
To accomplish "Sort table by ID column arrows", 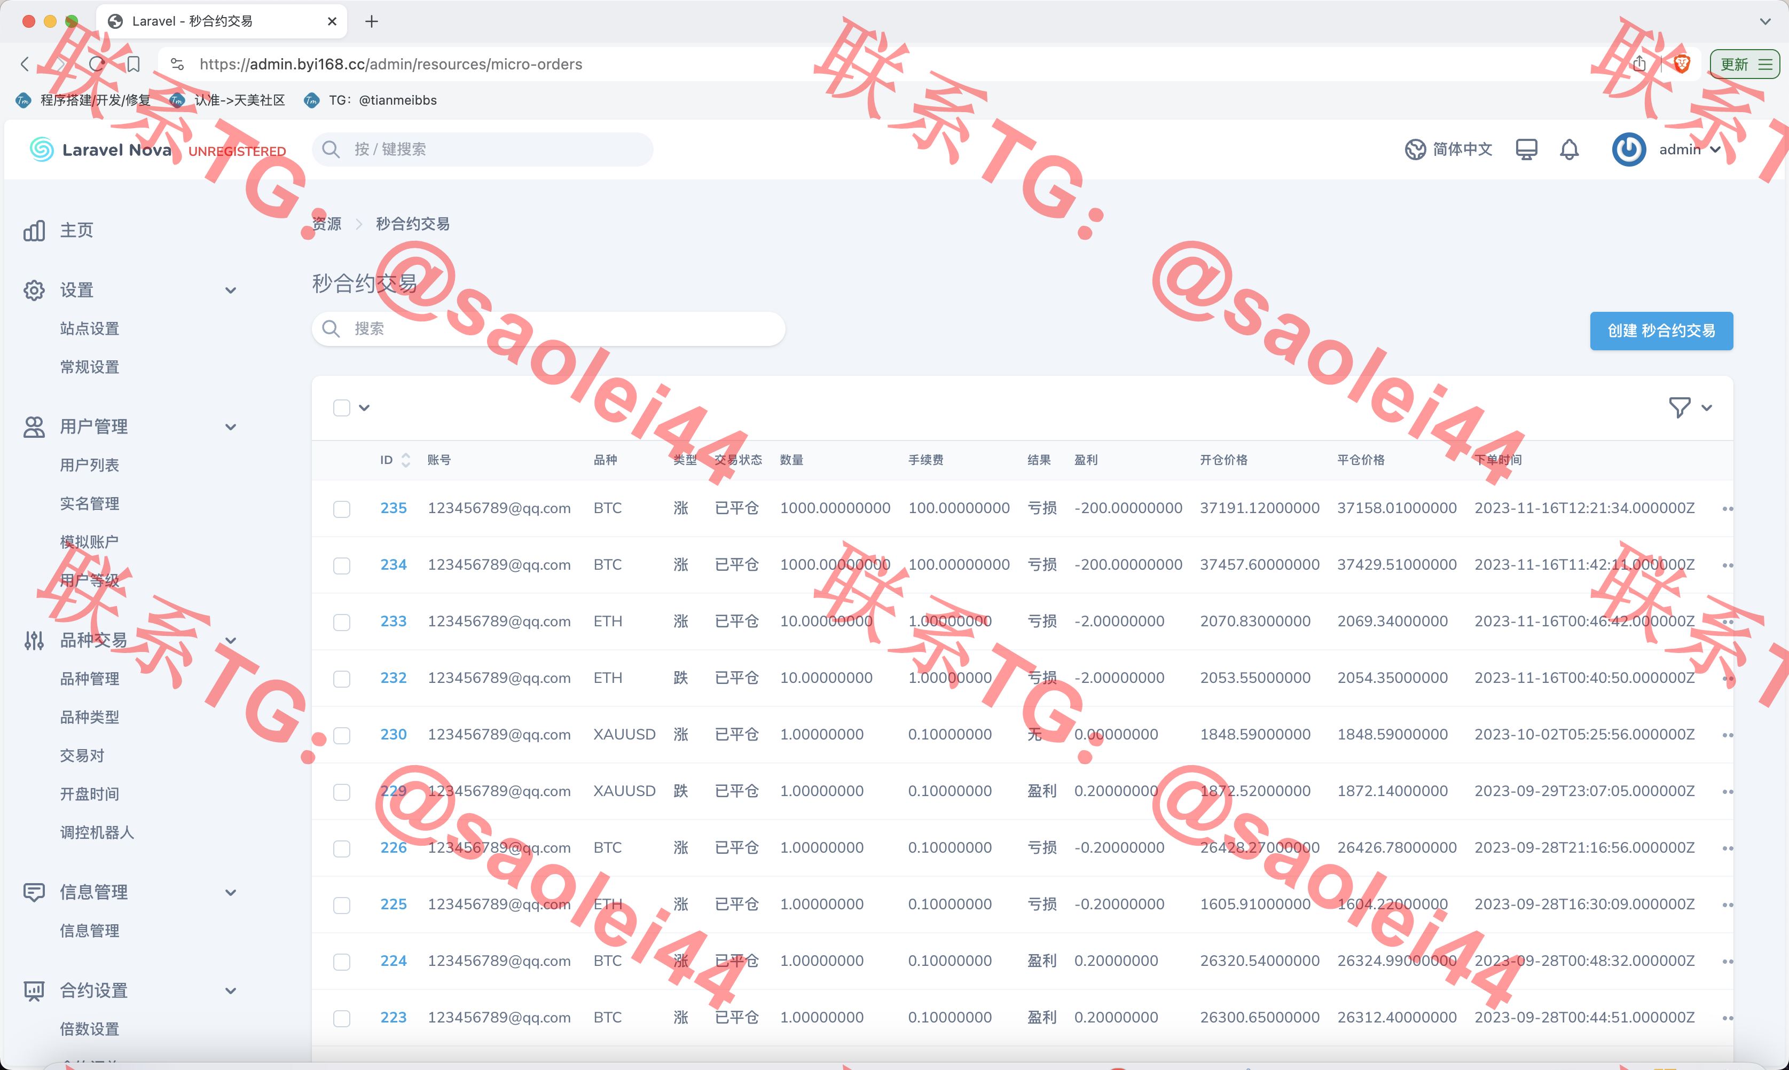I will 406,460.
